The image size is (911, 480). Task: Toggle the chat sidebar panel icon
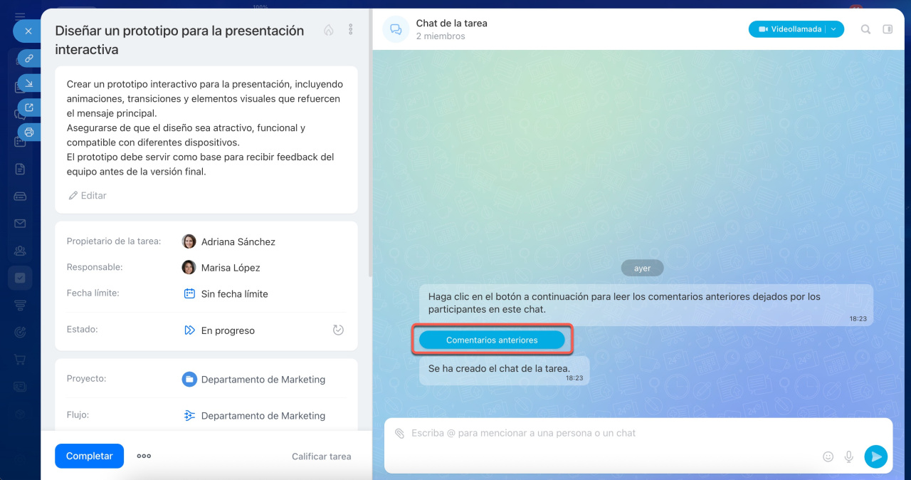click(x=888, y=29)
